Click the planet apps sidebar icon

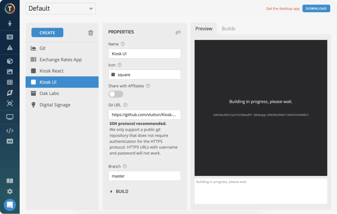click(x=10, y=93)
